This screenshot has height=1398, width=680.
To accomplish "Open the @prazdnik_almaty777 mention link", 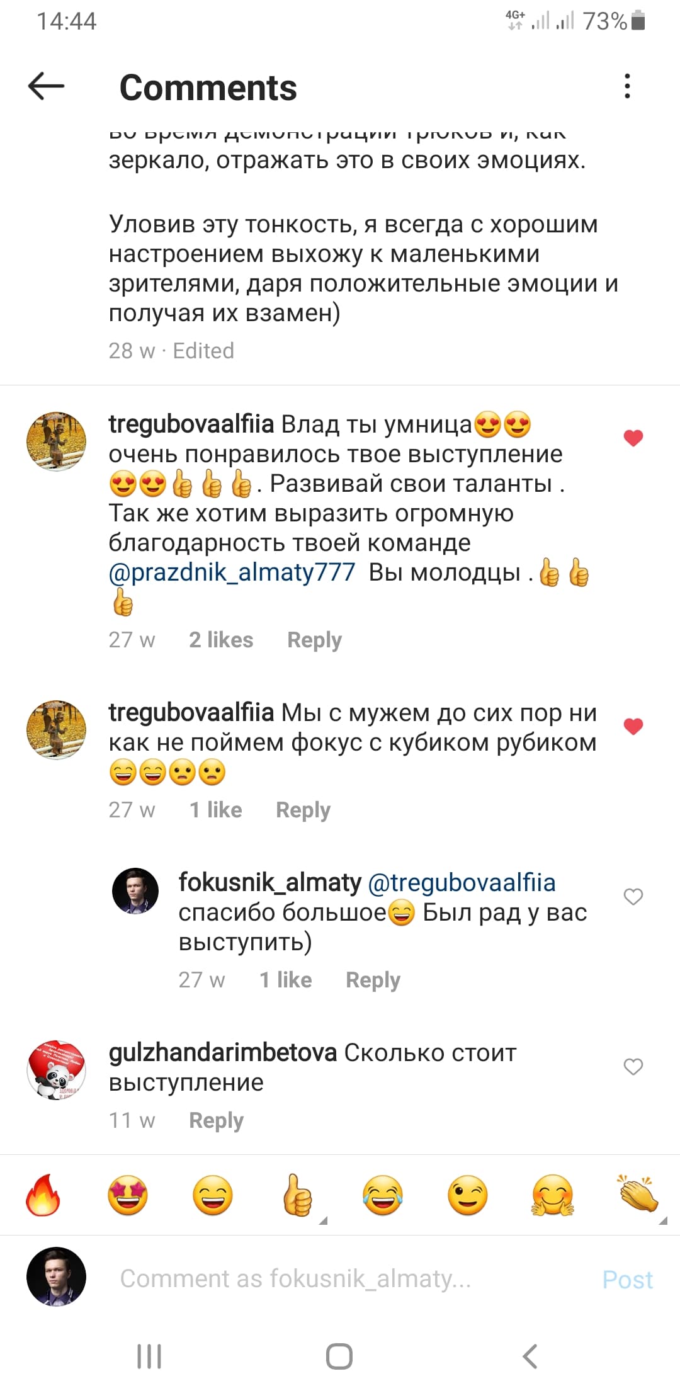I will (x=232, y=572).
